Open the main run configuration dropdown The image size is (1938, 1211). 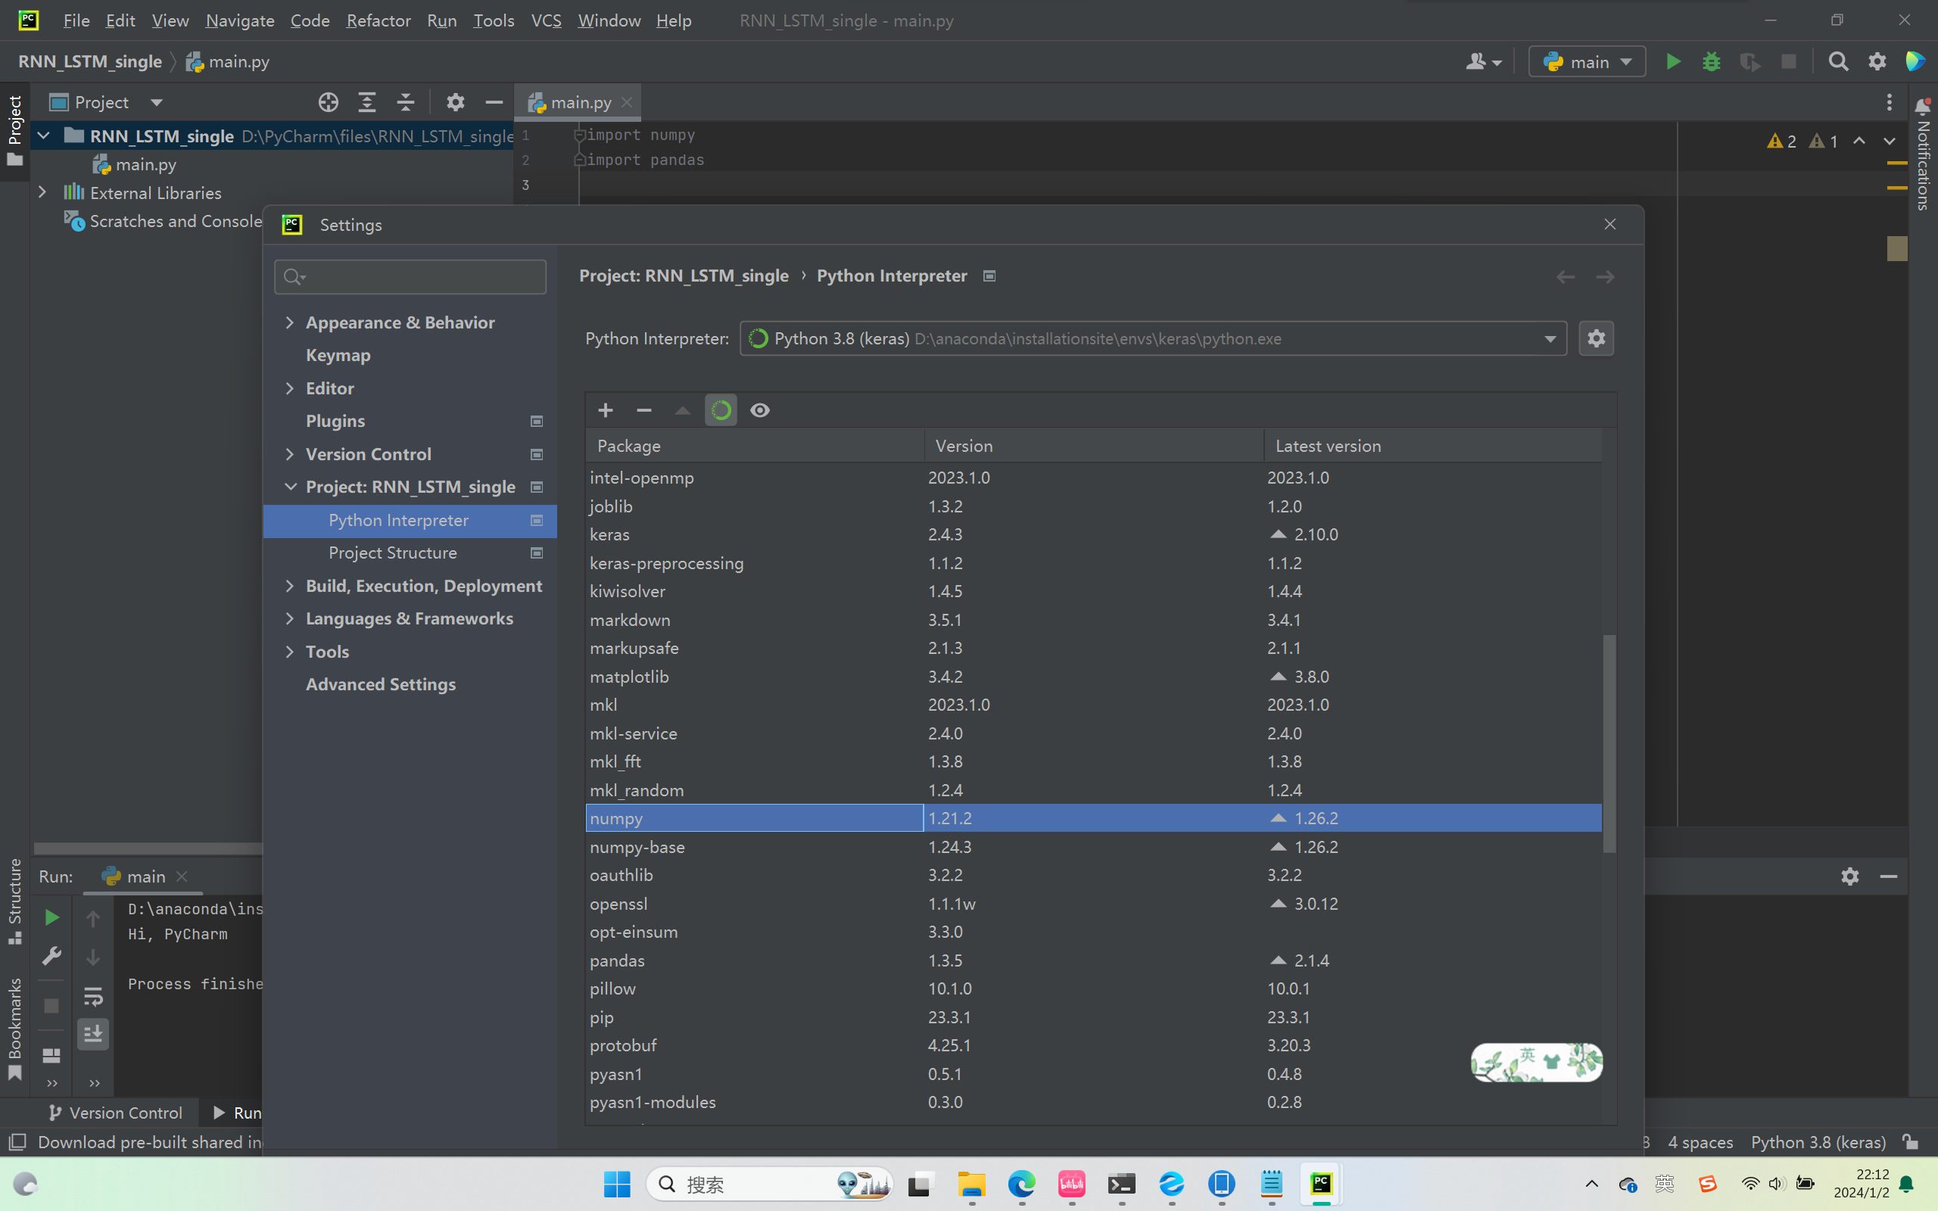point(1587,61)
